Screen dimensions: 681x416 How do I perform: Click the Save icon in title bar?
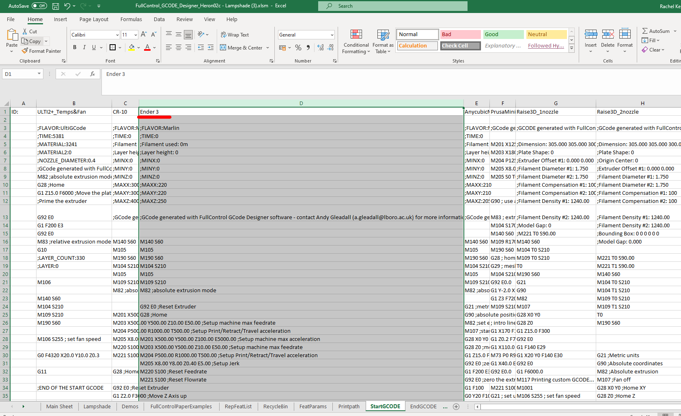(x=56, y=6)
